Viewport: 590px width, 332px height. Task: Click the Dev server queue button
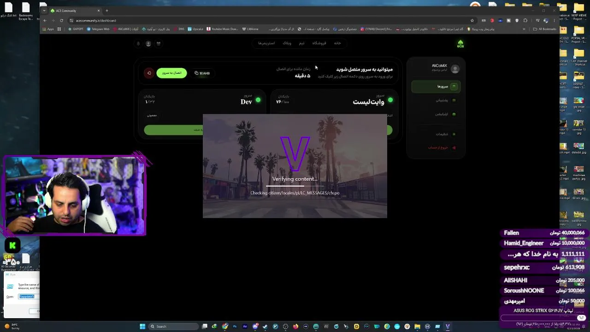coord(173,130)
